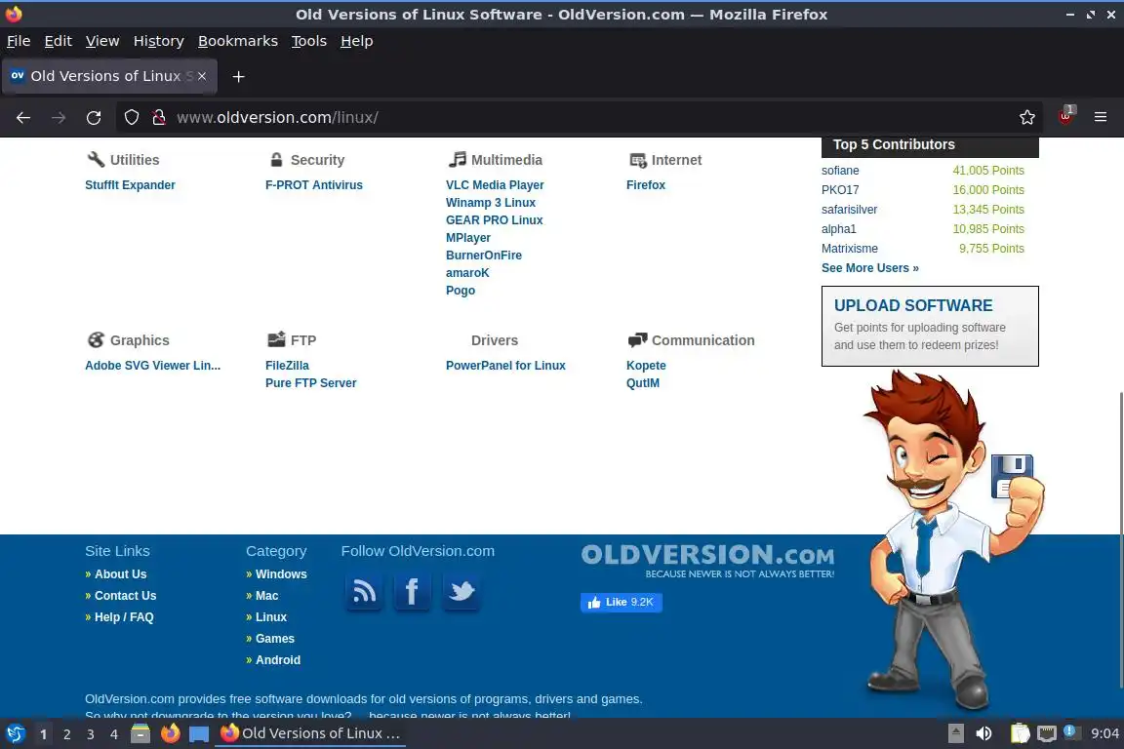
Task: Click the See More Users link
Action: (x=870, y=268)
